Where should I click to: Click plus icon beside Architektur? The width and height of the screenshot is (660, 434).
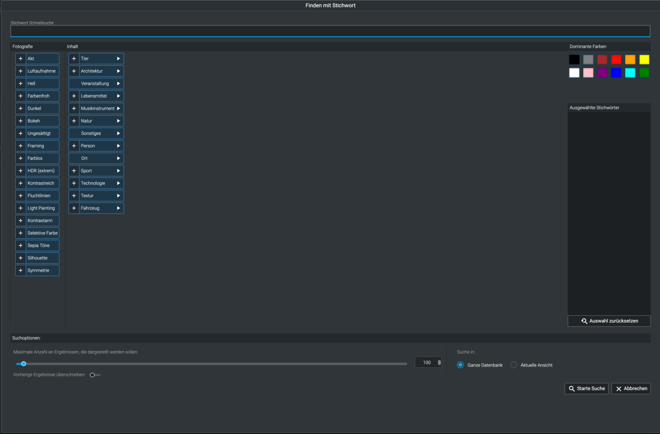[74, 71]
